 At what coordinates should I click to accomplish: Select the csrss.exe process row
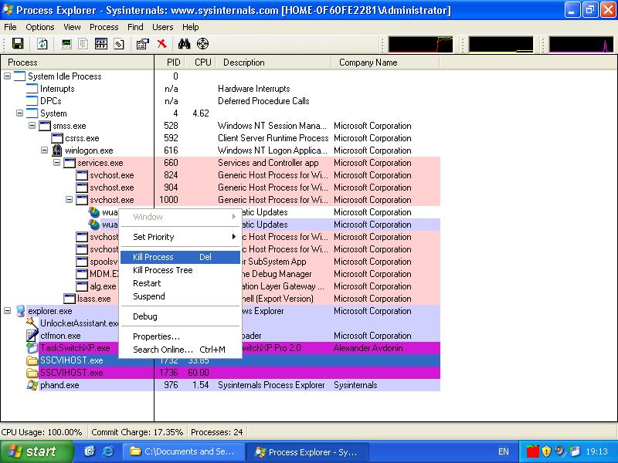220,138
